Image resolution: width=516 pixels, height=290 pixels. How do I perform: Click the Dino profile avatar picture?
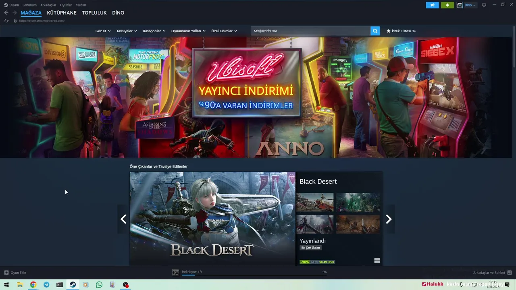[460, 5]
